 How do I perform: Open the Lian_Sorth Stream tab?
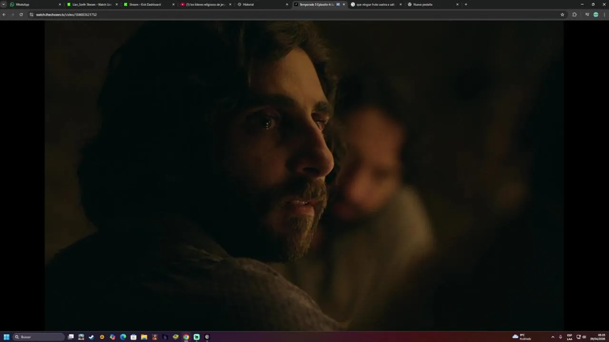pyautogui.click(x=92, y=4)
